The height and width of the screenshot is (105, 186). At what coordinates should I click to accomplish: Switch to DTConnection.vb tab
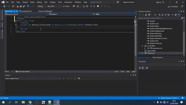coord(25,11)
